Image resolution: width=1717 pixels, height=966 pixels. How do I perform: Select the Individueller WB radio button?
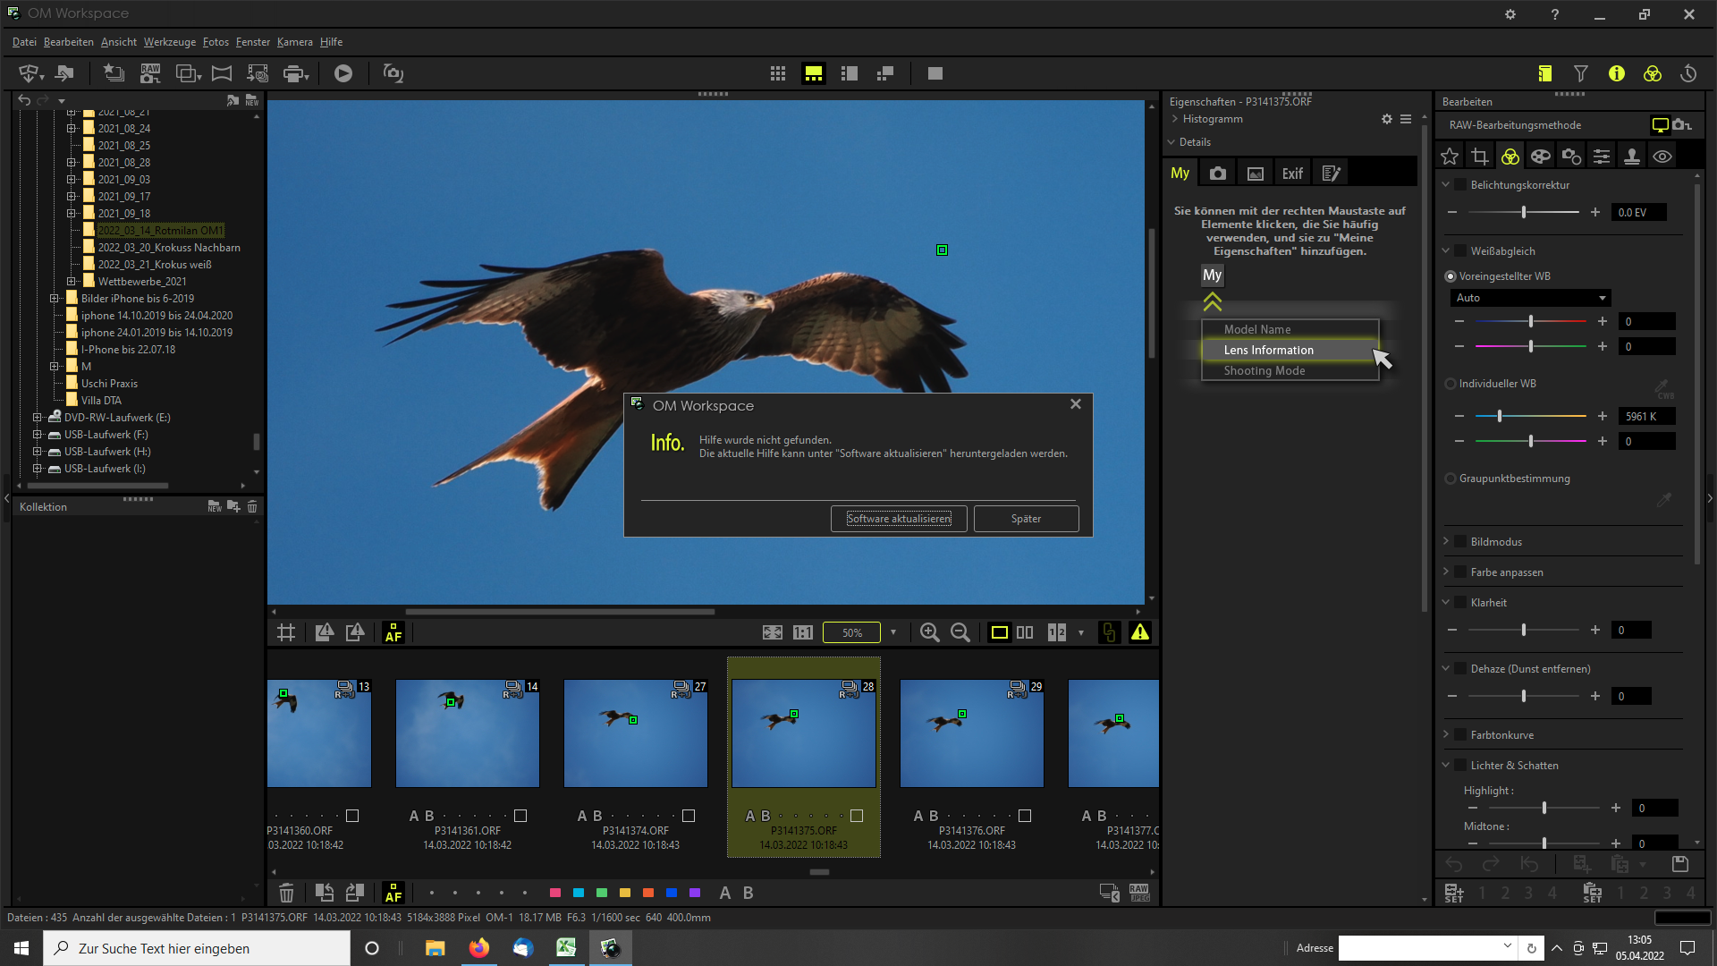[1451, 384]
